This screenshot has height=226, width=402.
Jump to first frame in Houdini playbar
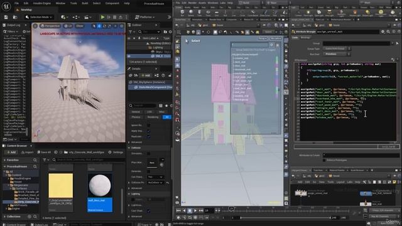click(x=178, y=211)
